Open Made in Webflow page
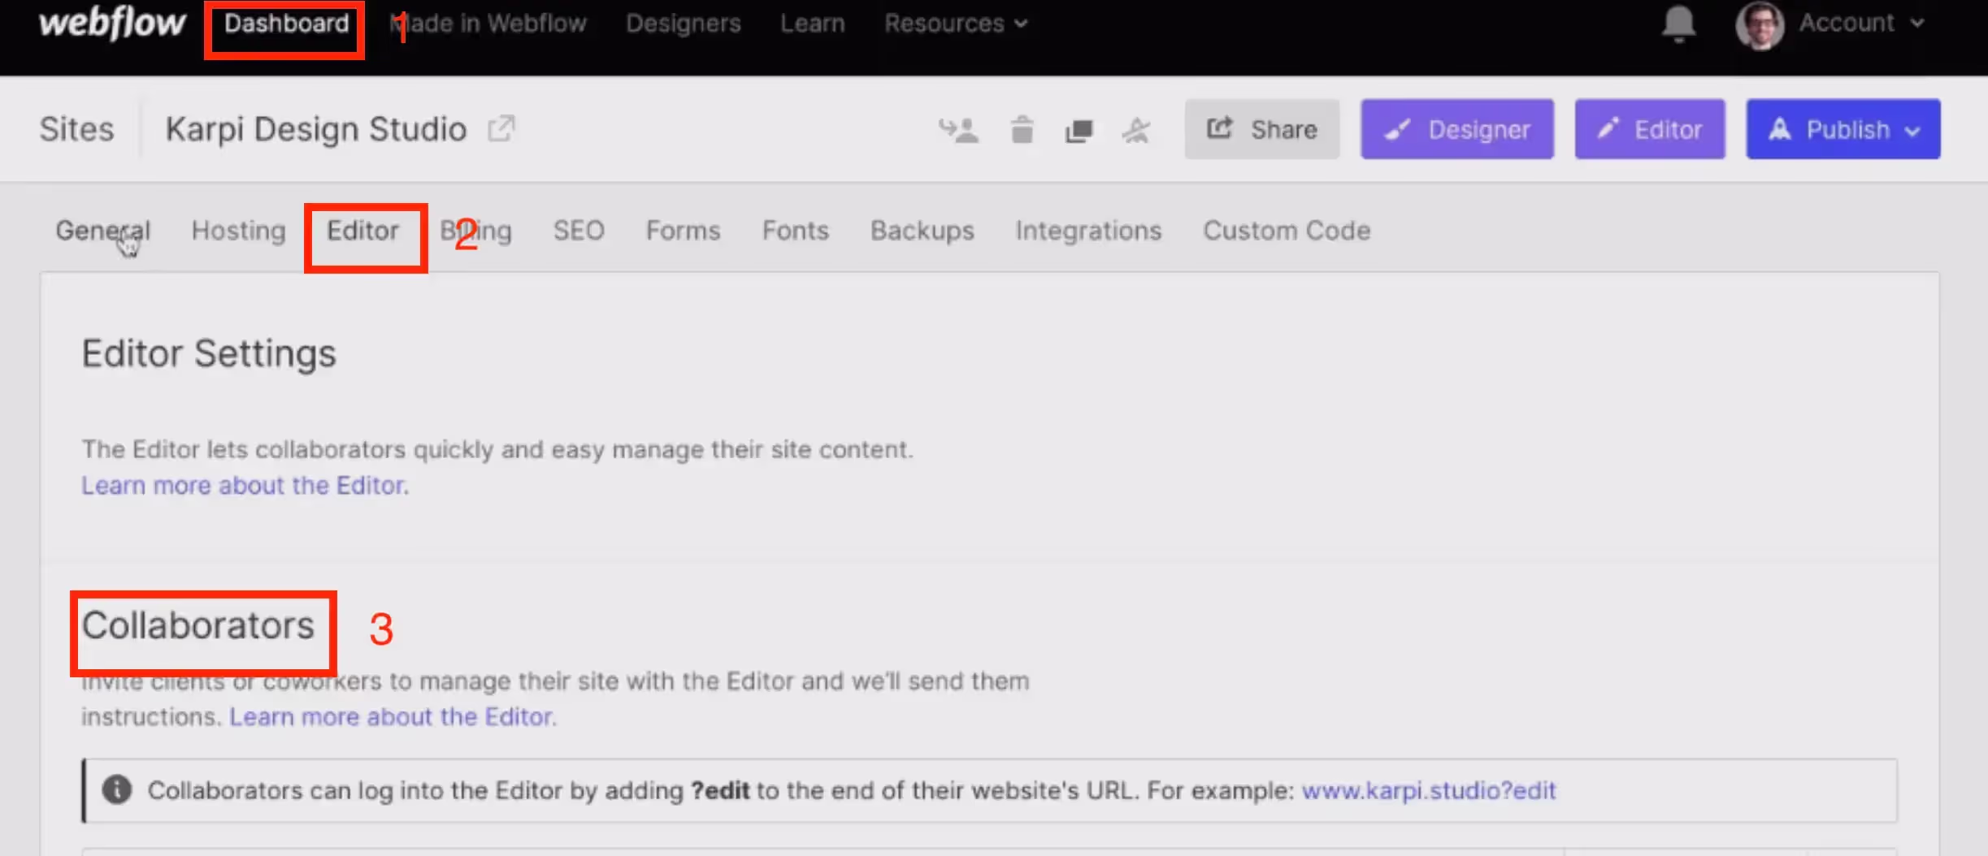1988x856 pixels. click(x=488, y=24)
